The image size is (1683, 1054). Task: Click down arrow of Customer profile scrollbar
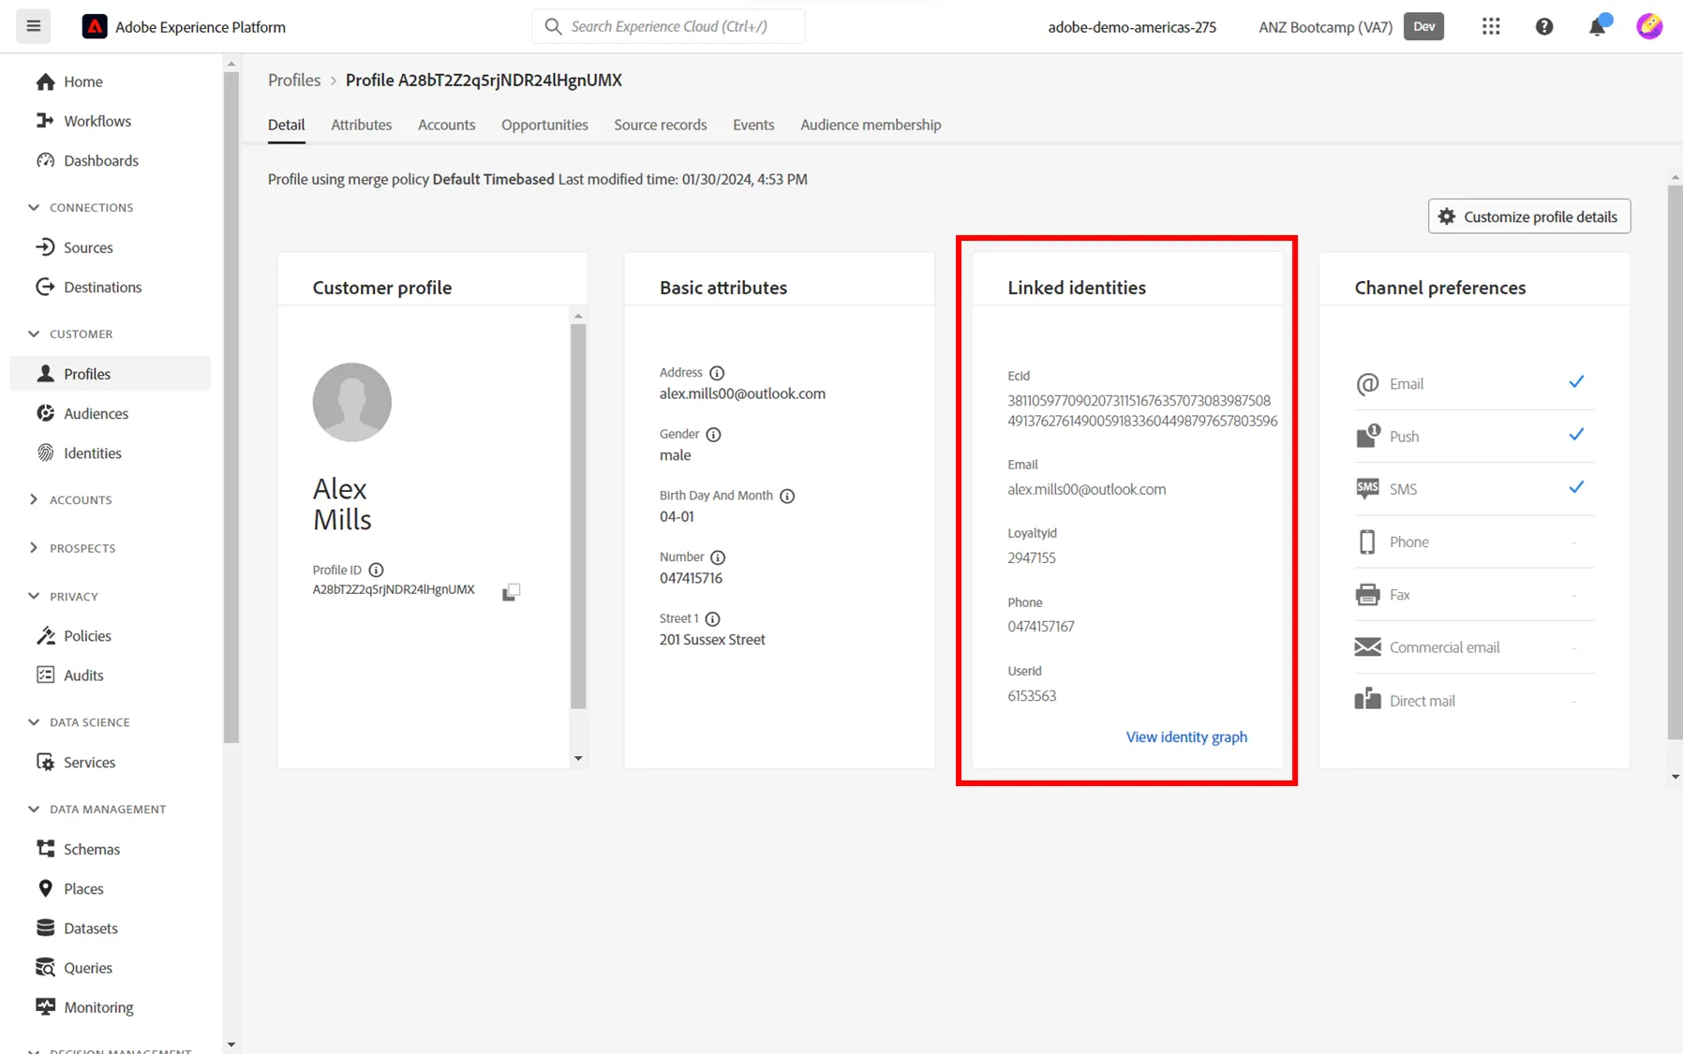click(x=578, y=758)
